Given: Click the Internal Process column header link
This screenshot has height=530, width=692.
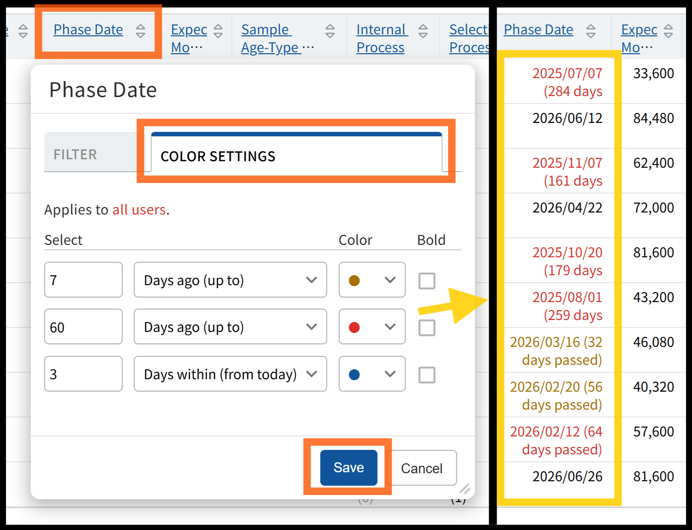Looking at the screenshot, I should click(381, 39).
